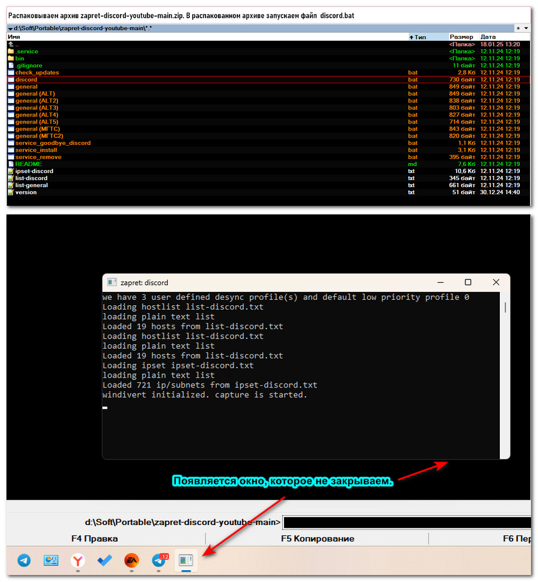This screenshot has height=582, width=538.
Task: Open the history dropdown arrow at path bar right
Action: (x=526, y=28)
